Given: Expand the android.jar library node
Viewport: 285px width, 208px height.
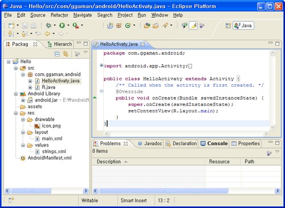Looking at the screenshot, I should [x=23, y=100].
